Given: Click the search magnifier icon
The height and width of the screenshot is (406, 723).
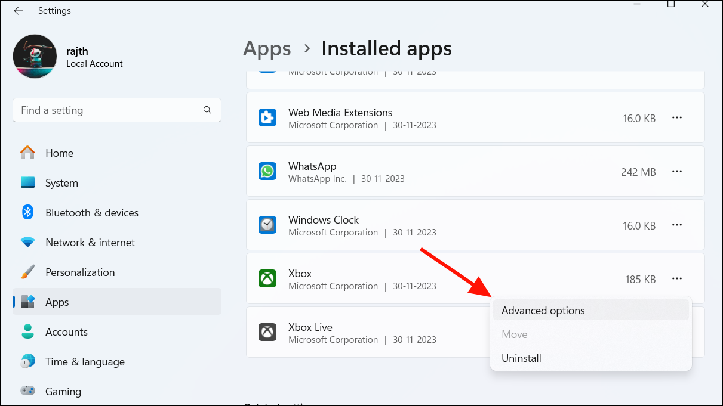Looking at the screenshot, I should [207, 110].
